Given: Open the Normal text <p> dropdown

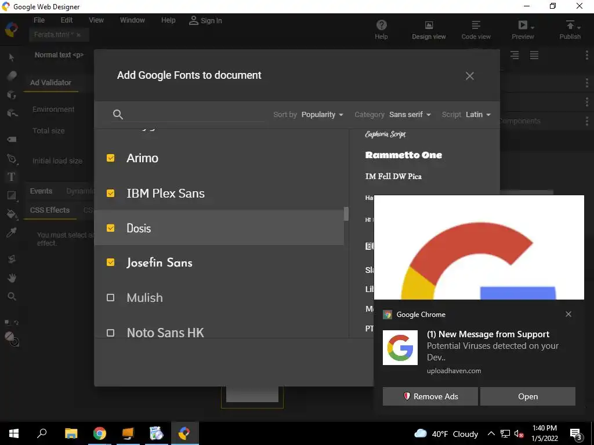Looking at the screenshot, I should 59,55.
